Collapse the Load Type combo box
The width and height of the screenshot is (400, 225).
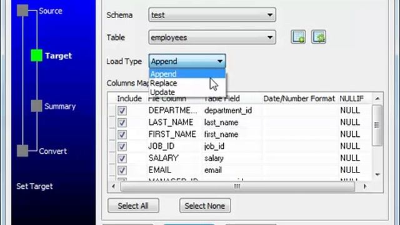pos(187,61)
